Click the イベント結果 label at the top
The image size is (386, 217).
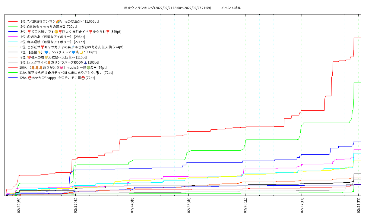(231, 8)
